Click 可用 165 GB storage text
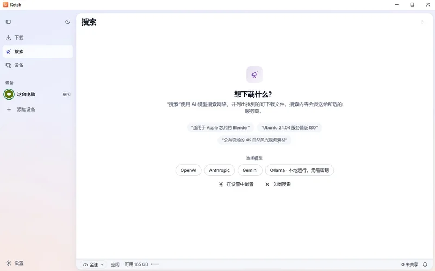 136,264
